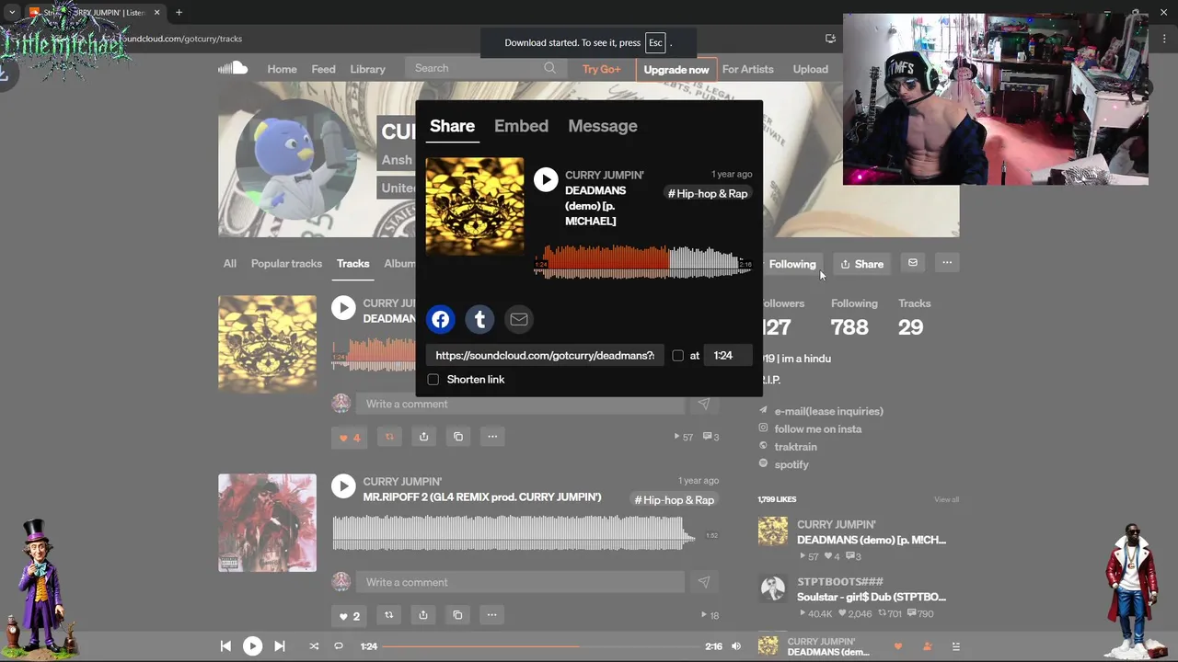
Task: Seek on the bottom player progress bar
Action: point(542,646)
